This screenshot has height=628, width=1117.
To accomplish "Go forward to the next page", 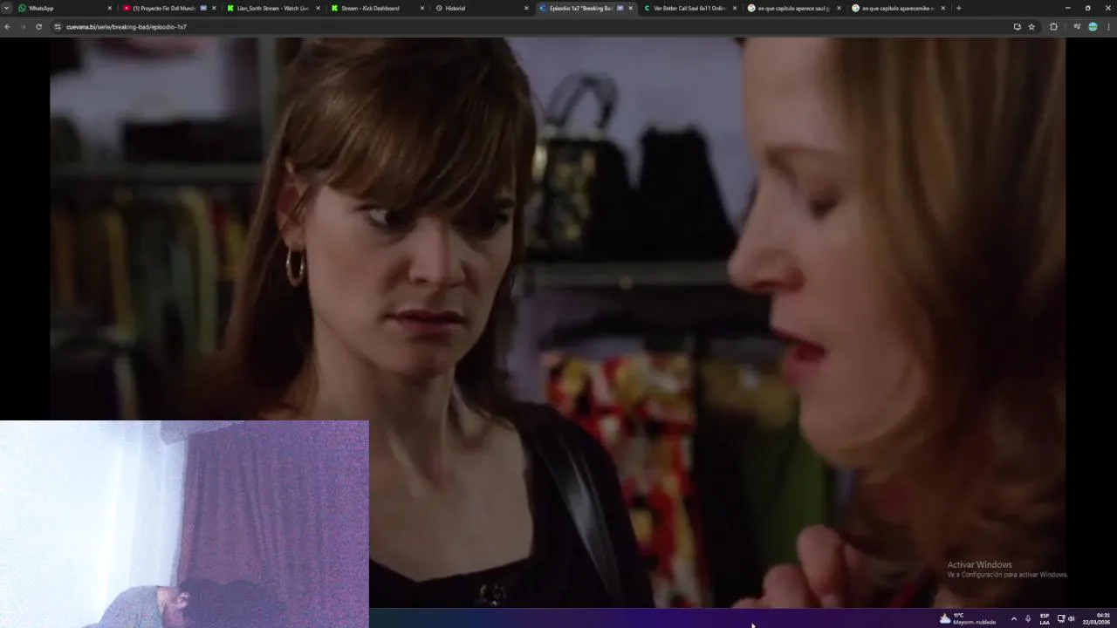I will pyautogui.click(x=23, y=27).
